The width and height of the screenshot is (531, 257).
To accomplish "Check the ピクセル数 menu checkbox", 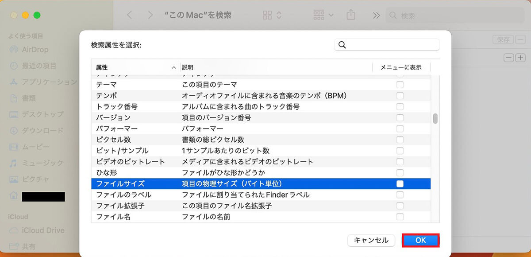I will click(x=400, y=140).
